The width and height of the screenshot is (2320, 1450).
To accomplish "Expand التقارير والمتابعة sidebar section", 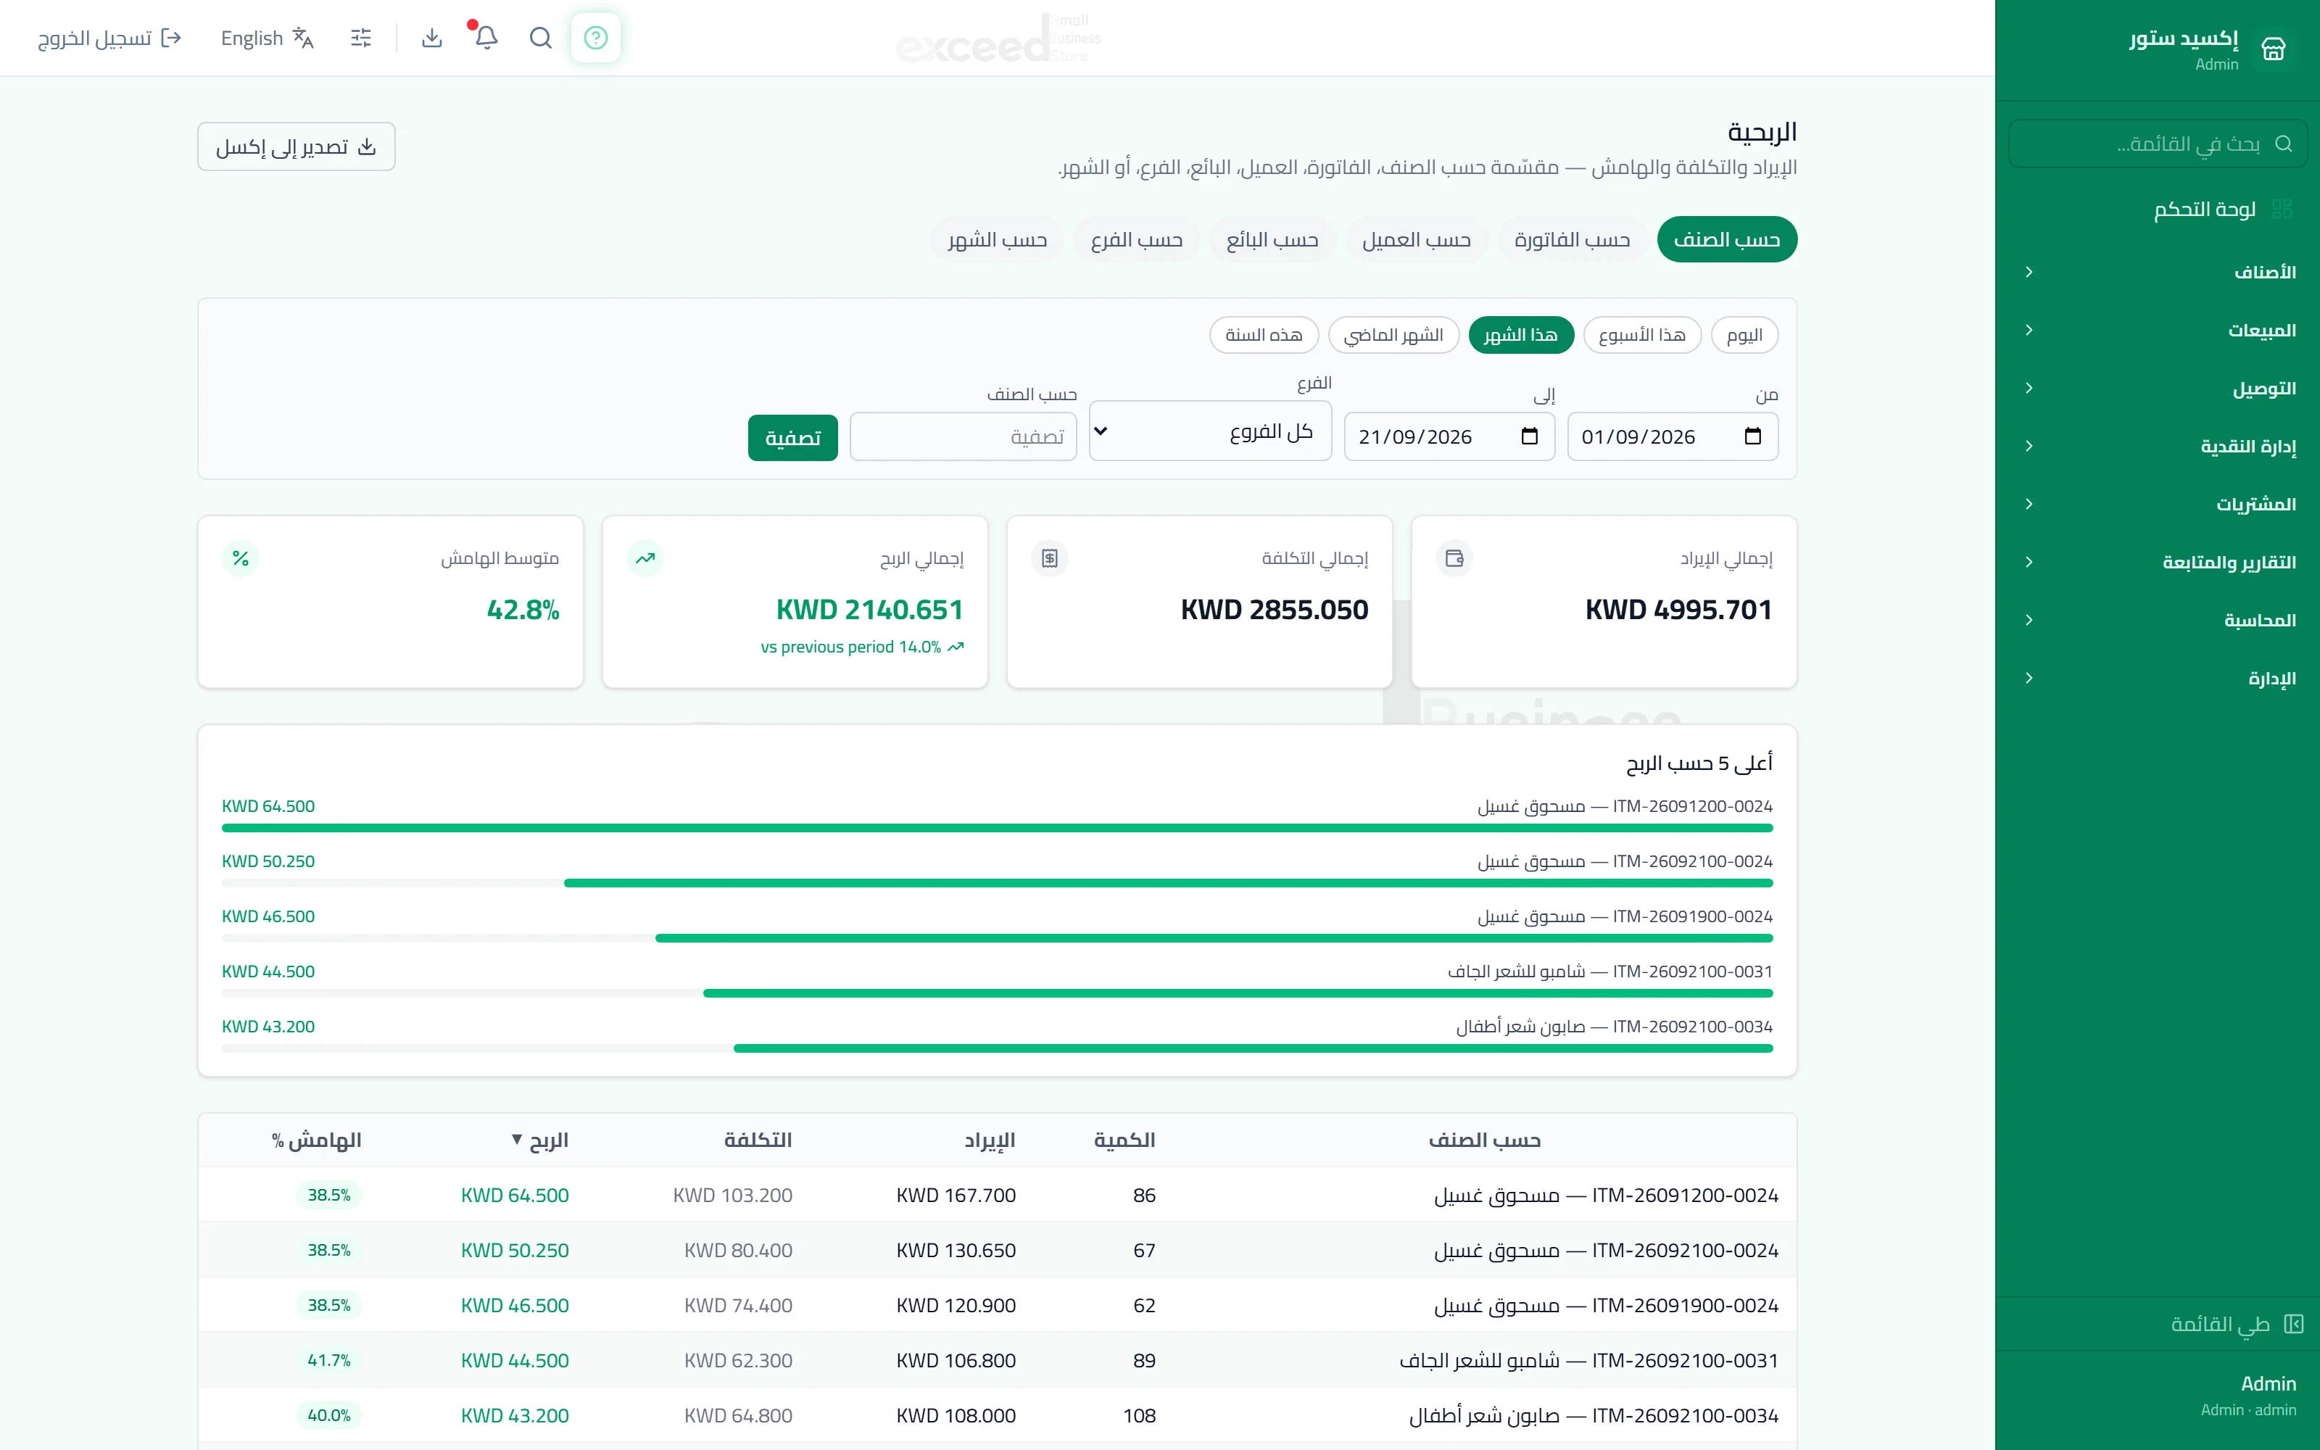I will tap(2159, 562).
